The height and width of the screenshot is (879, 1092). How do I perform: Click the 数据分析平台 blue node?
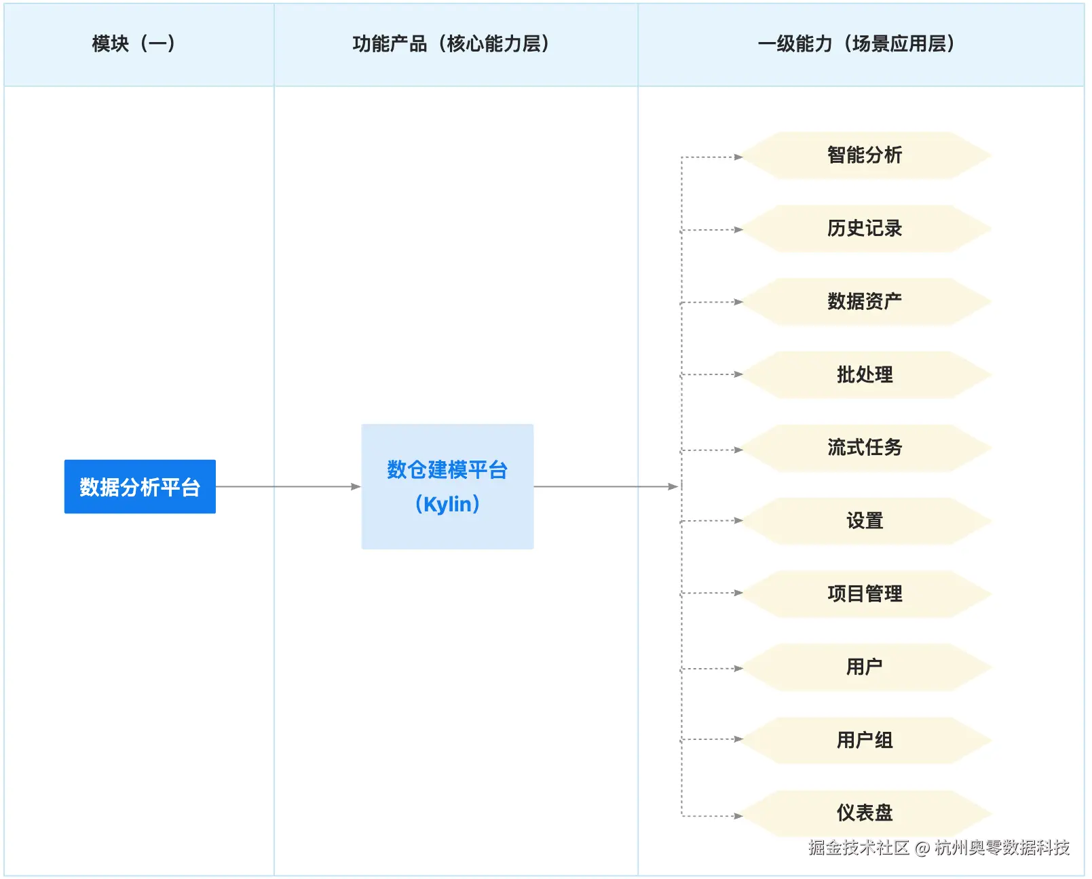tap(140, 486)
